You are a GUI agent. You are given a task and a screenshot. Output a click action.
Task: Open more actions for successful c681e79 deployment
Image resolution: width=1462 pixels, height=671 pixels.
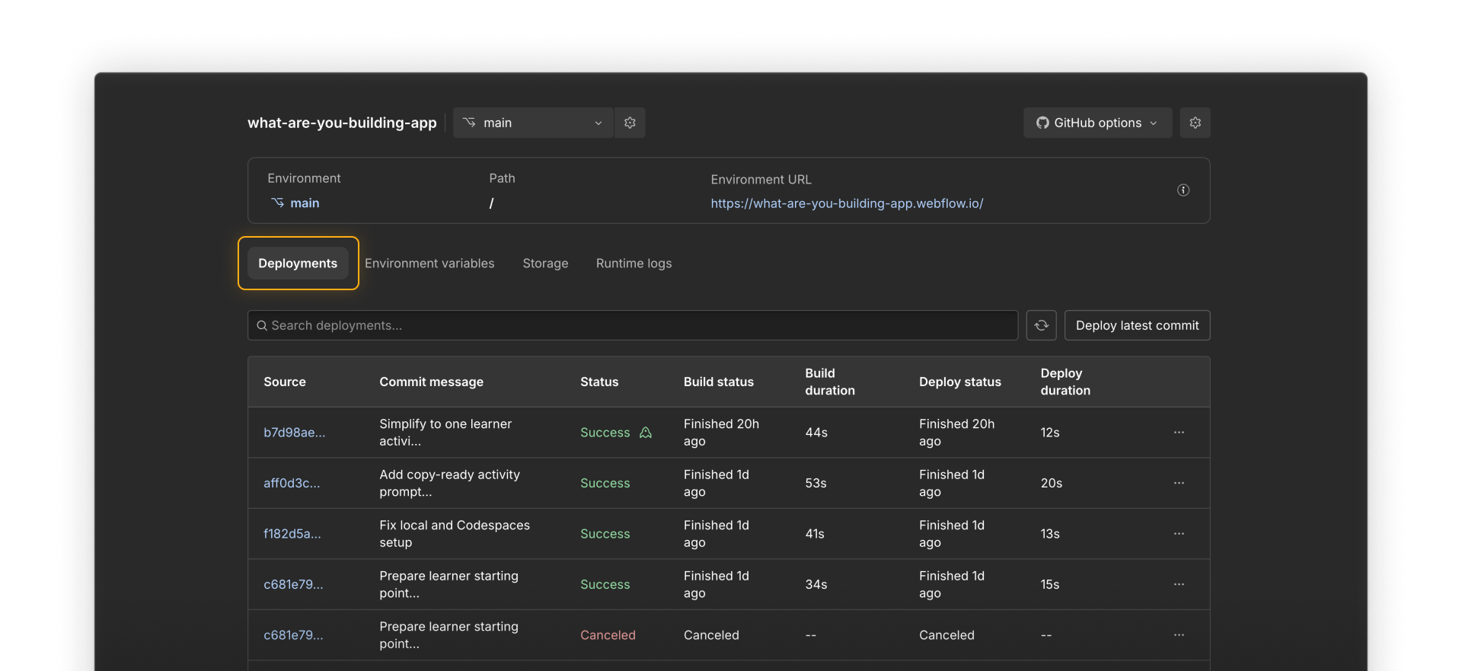coord(1179,584)
